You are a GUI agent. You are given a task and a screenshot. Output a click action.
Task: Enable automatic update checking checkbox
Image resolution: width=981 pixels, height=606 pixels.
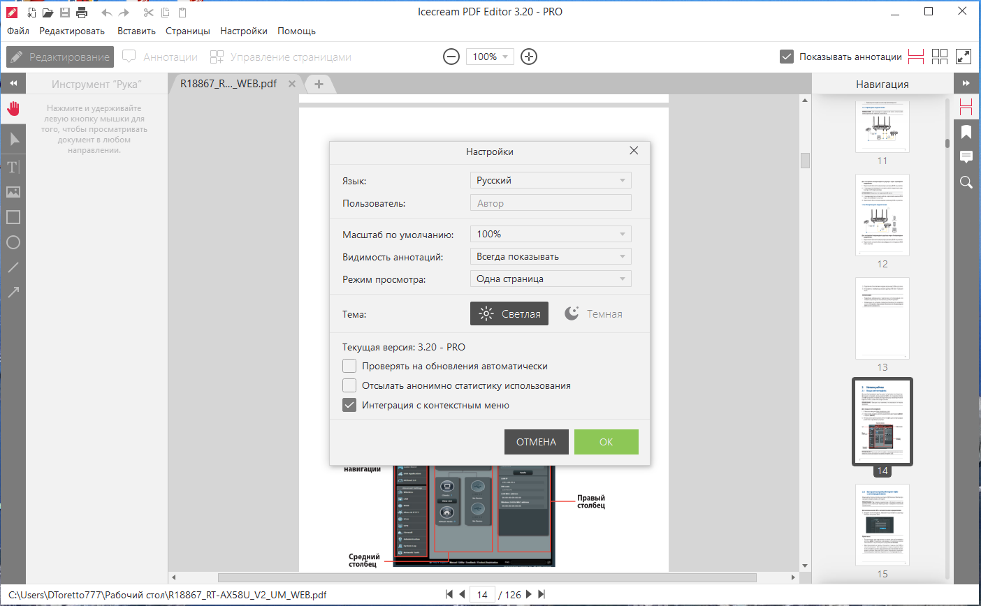(x=349, y=366)
